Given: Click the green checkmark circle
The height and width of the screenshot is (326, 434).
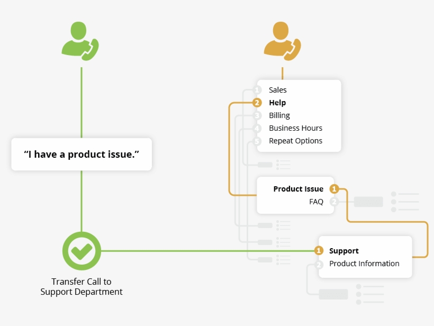Looking at the screenshot, I should (82, 250).
